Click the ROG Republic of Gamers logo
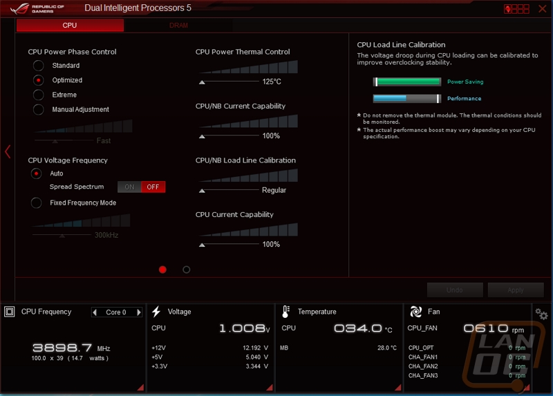 [x=37, y=8]
